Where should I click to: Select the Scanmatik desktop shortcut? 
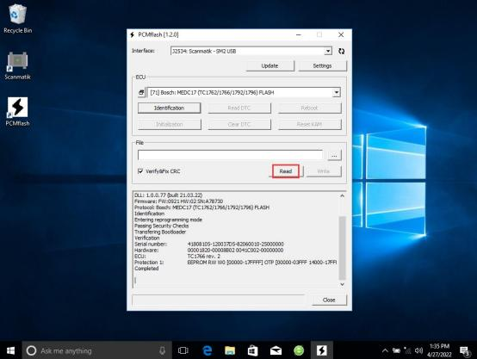point(17,65)
